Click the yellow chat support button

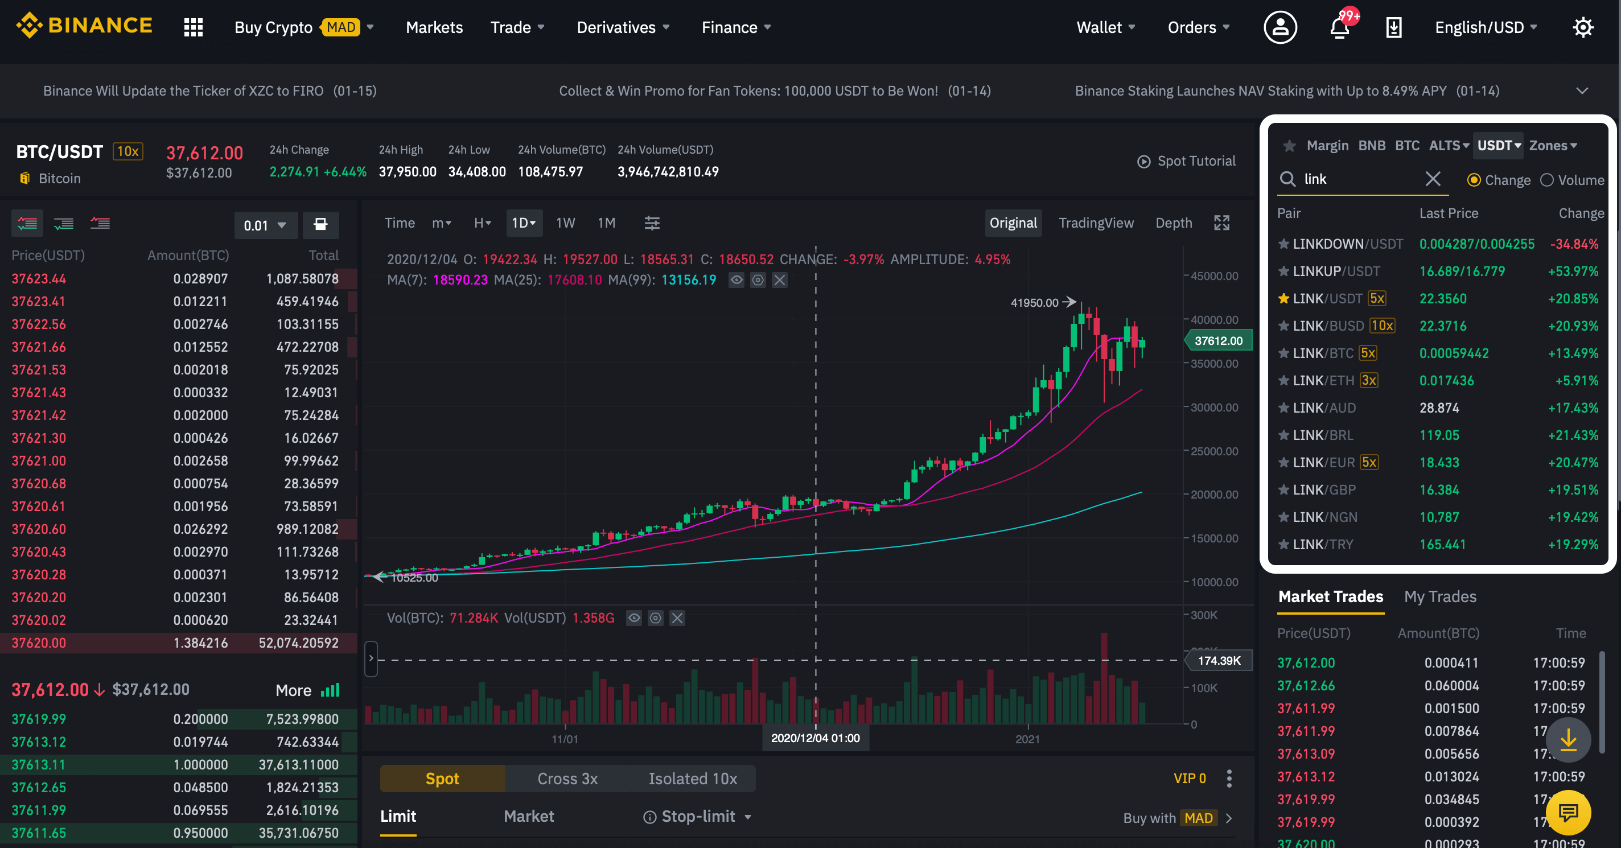coord(1567,812)
